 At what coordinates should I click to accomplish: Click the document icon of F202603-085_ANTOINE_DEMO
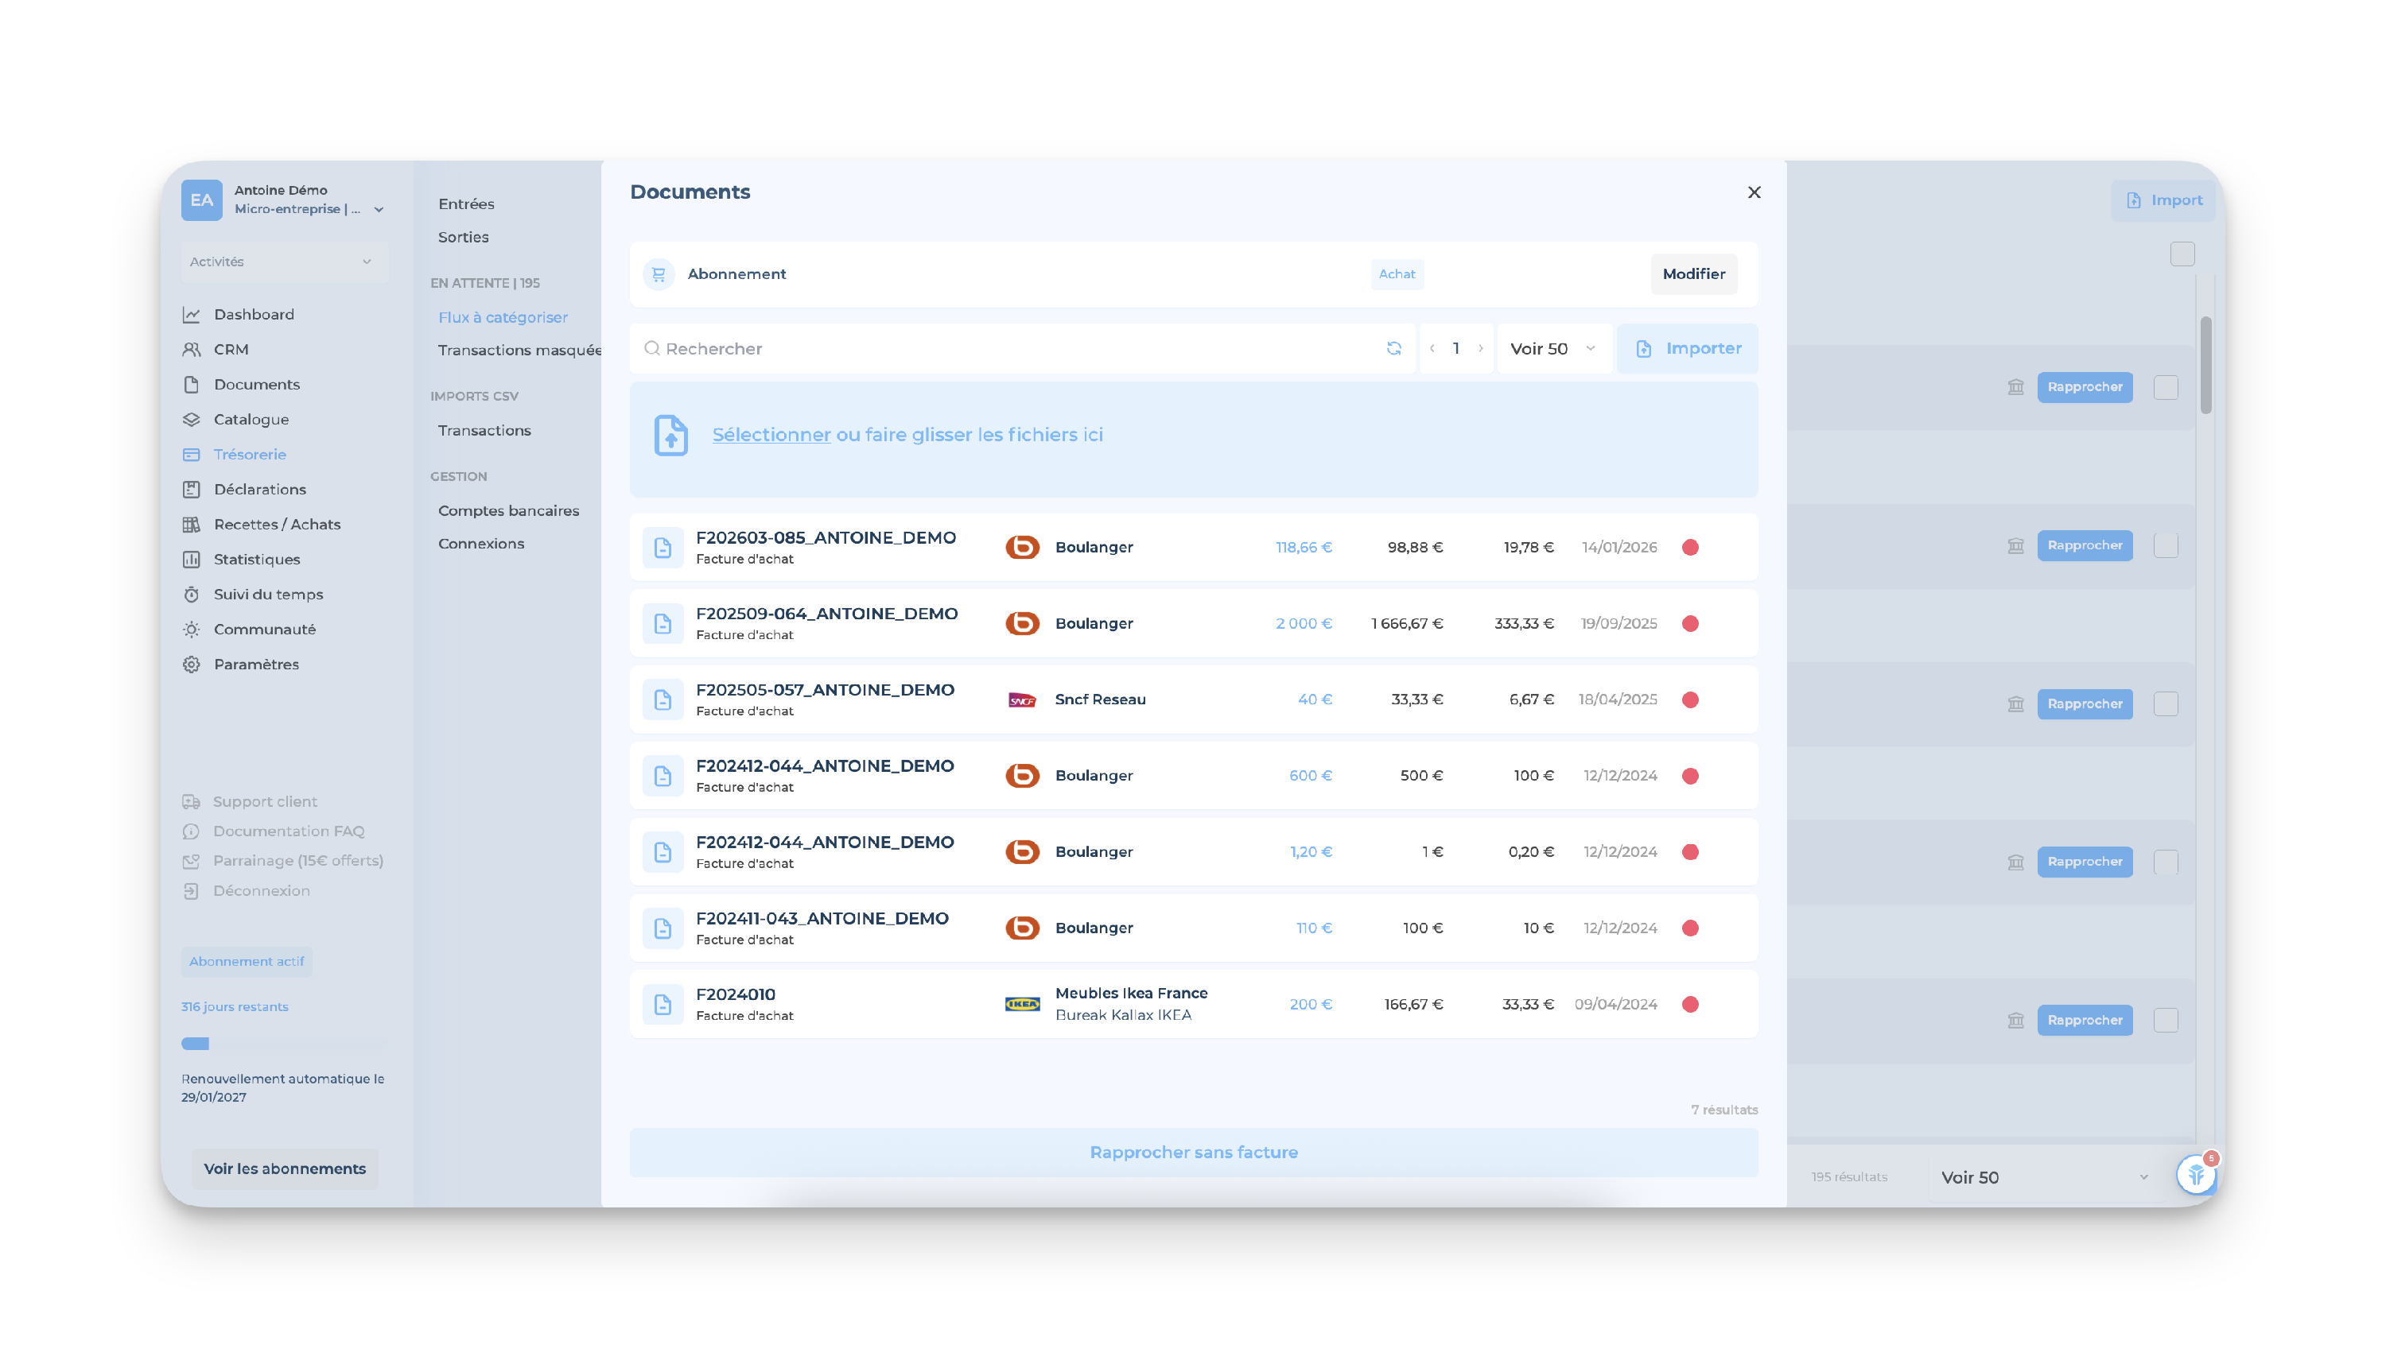pos(662,548)
